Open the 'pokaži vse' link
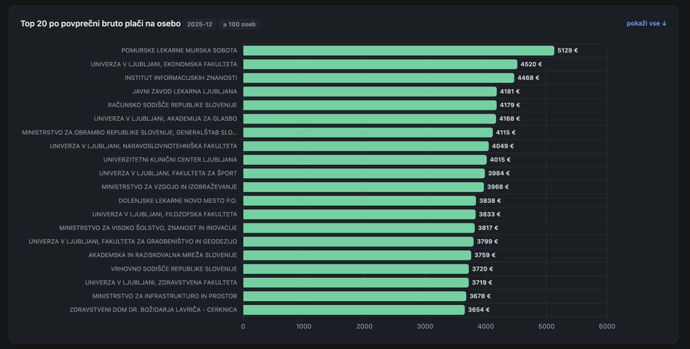 646,24
